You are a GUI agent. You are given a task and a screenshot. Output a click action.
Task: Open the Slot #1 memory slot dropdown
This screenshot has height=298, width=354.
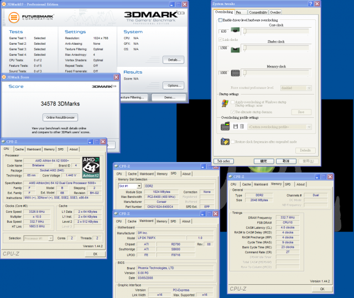[x=130, y=186]
